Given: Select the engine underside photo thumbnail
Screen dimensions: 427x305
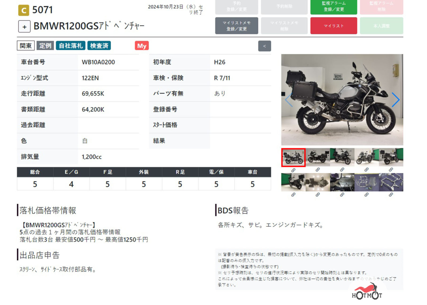Looking at the screenshot, I should point(342,182).
